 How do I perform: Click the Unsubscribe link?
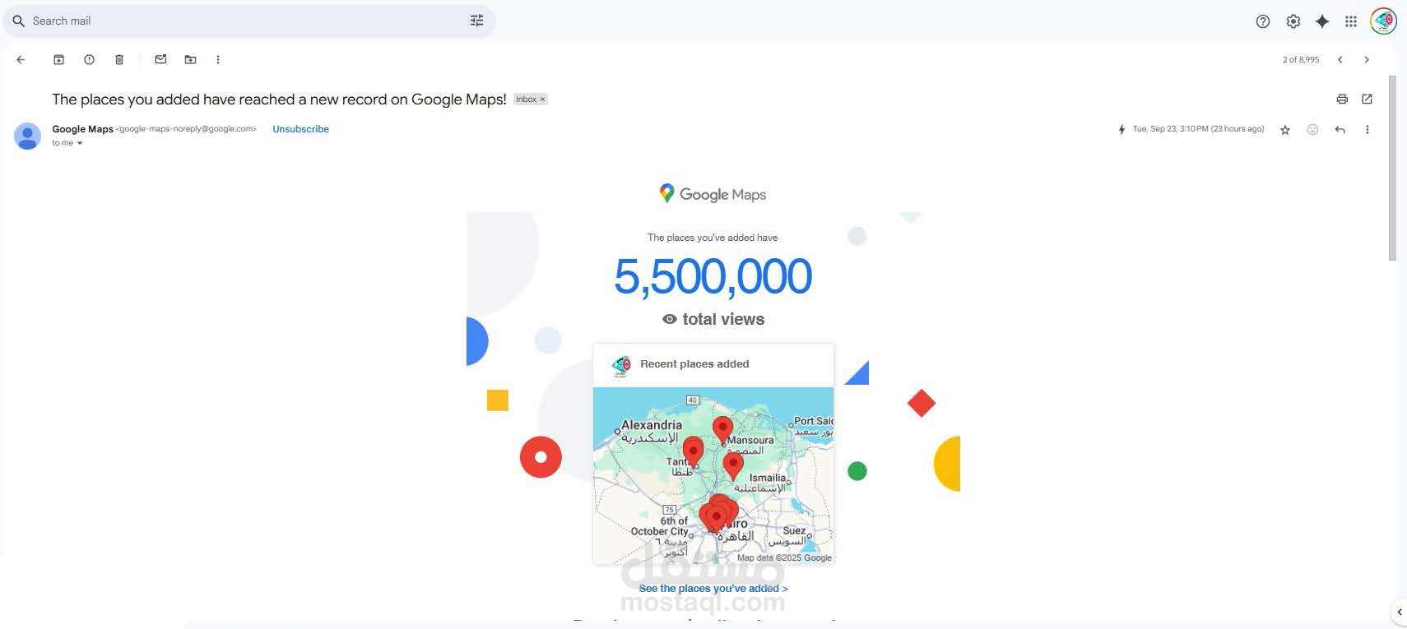point(300,129)
